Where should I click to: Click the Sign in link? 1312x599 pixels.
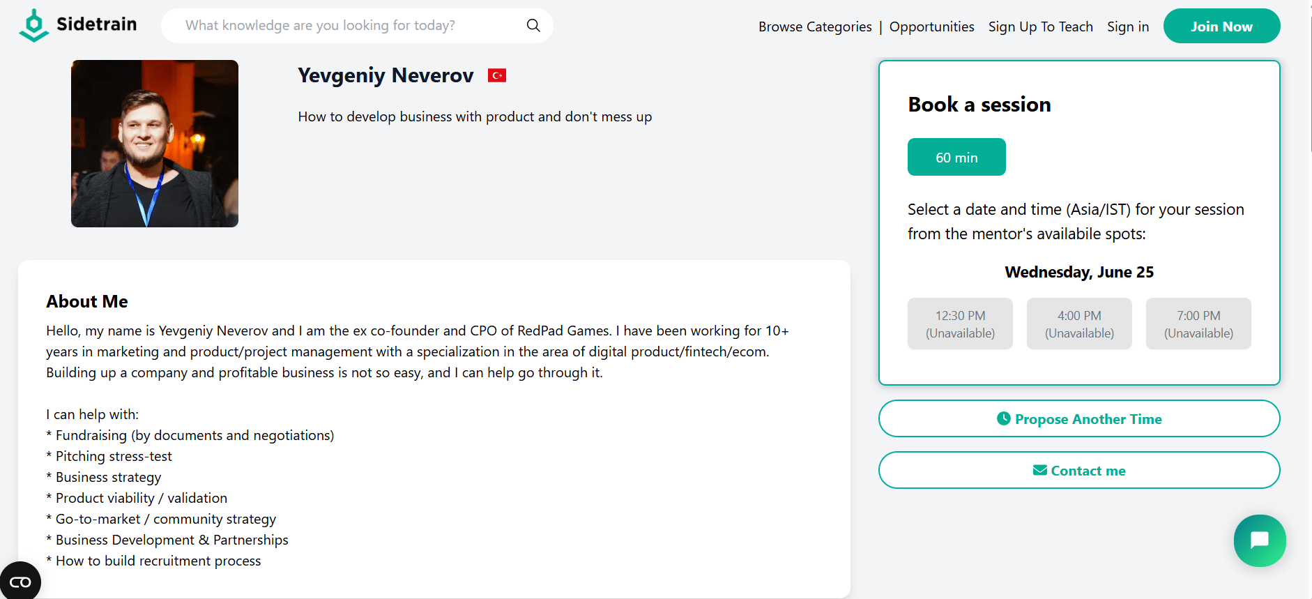[1127, 26]
